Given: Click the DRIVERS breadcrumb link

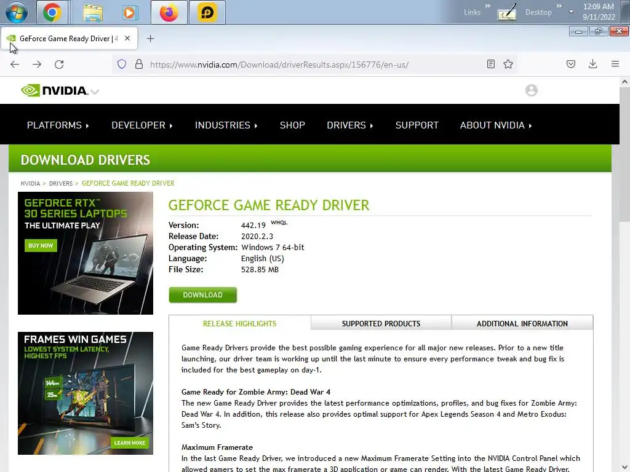Looking at the screenshot, I should pyautogui.click(x=61, y=183).
